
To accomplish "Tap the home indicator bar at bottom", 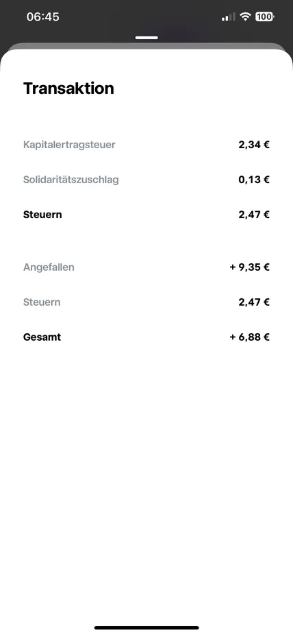I will pyautogui.click(x=146, y=627).
